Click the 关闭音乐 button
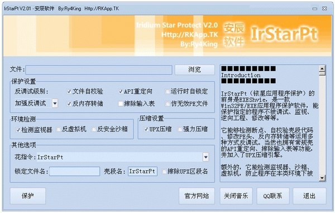 pos(236,196)
